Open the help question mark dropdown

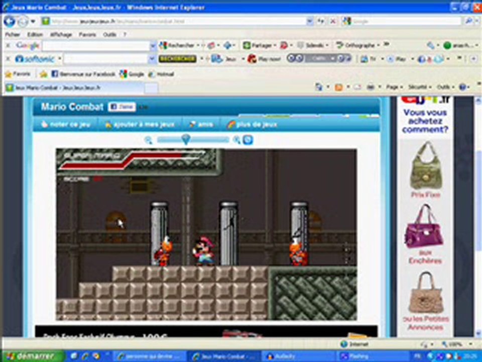464,87
